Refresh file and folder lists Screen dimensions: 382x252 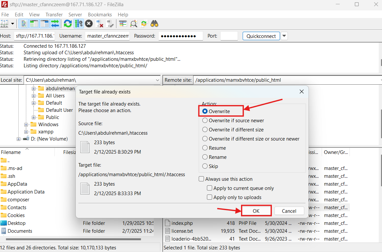tap(68, 24)
